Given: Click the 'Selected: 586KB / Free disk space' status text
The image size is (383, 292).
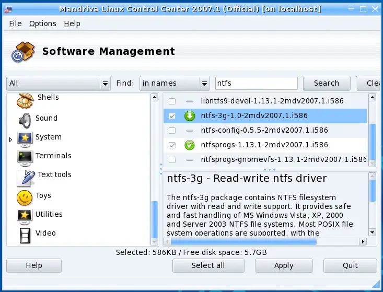Looking at the screenshot, I should (191, 252).
